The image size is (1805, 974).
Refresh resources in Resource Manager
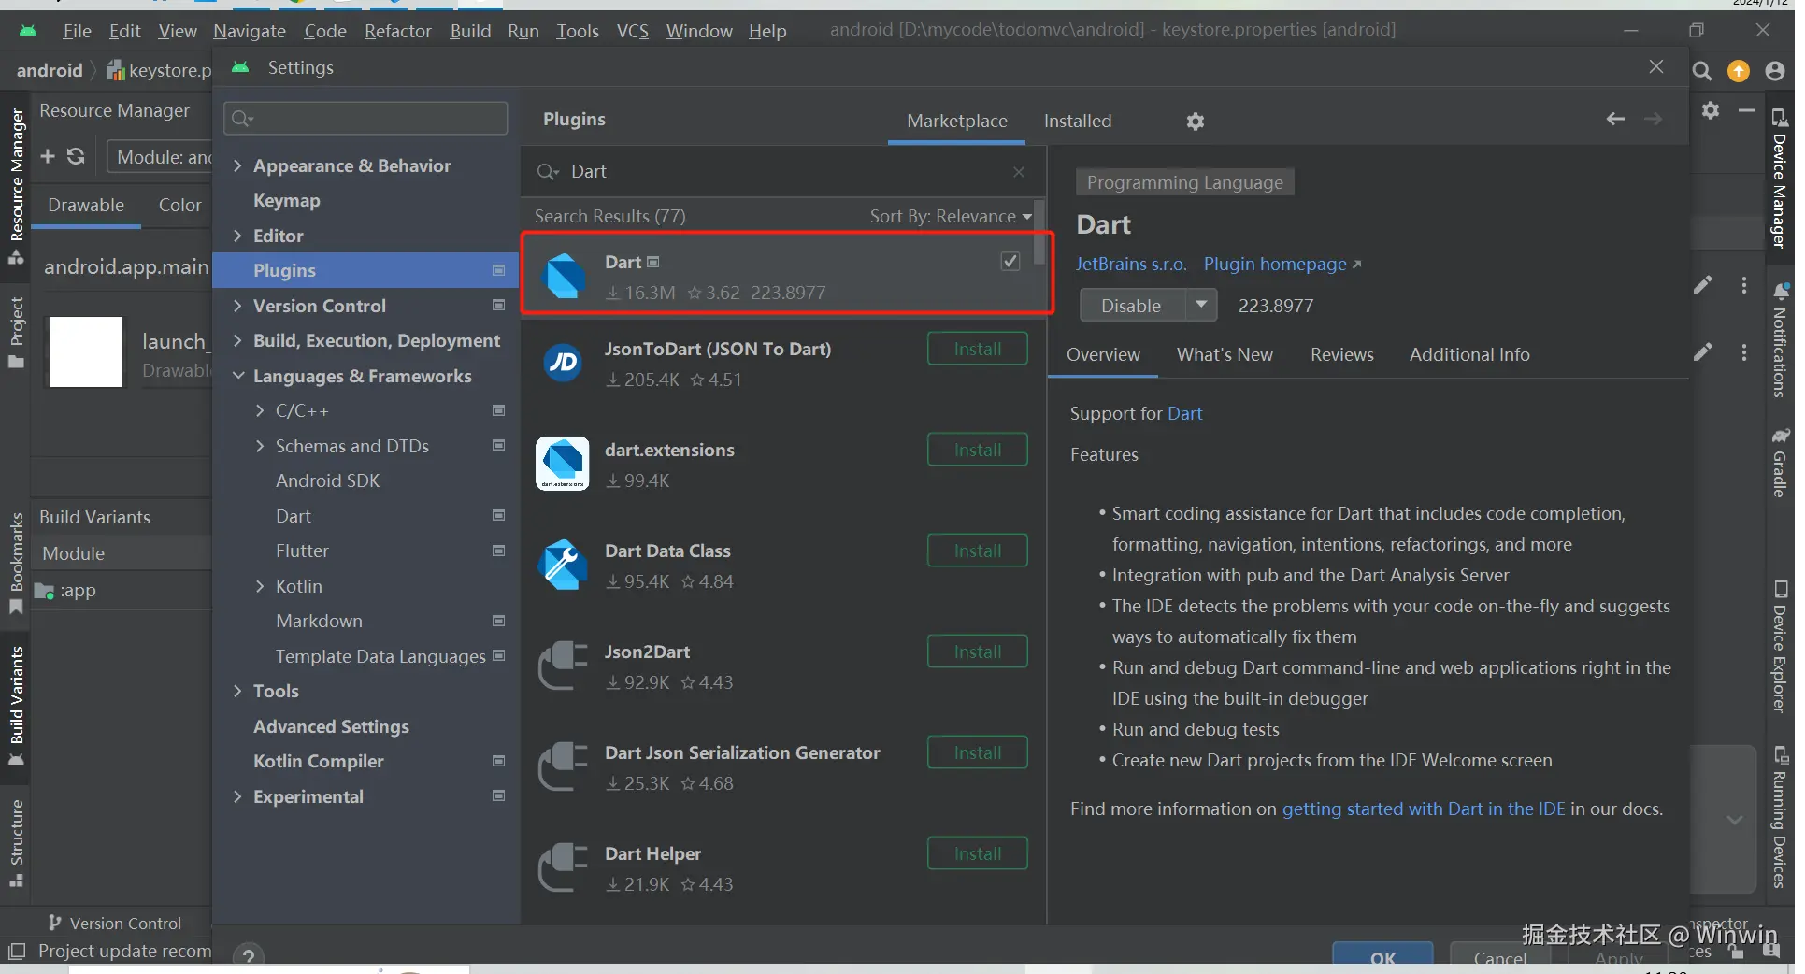[76, 156]
